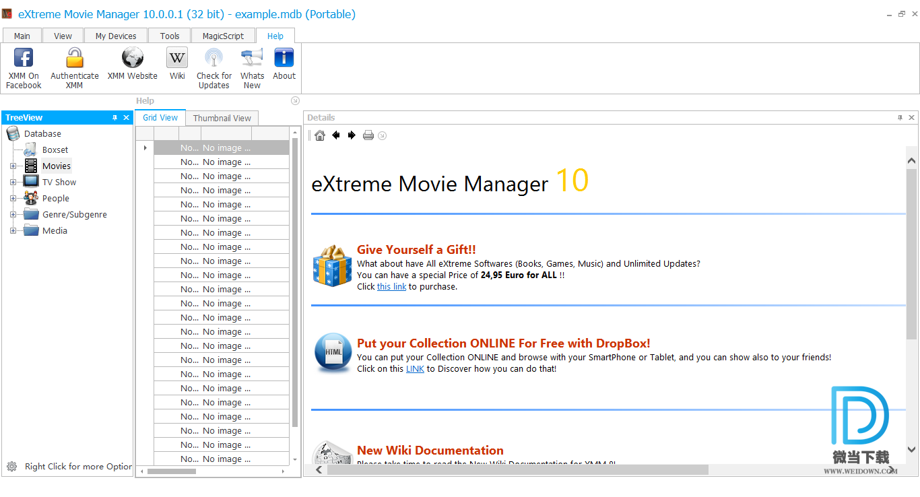Follow the DropBox 'LINK' hyperlink
This screenshot has width=920, height=497.
(x=415, y=369)
